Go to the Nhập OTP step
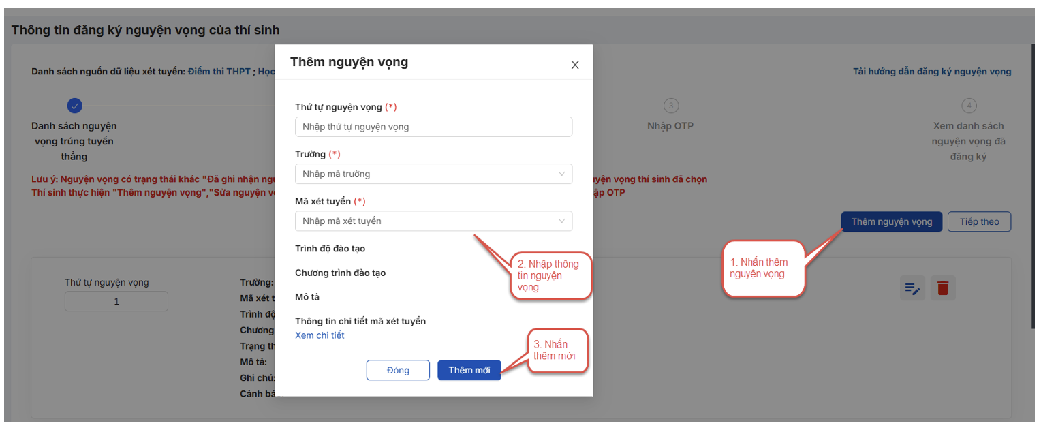The width and height of the screenshot is (1041, 432). (670, 126)
